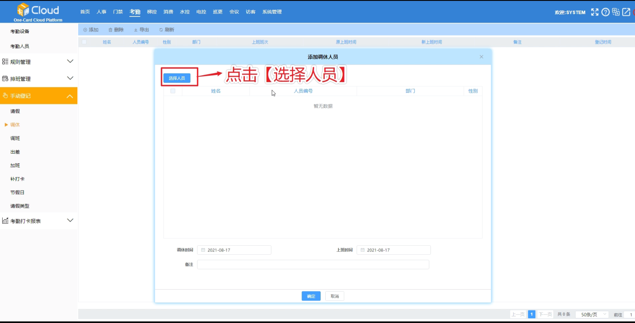Open the help question-mark icon

click(x=605, y=12)
